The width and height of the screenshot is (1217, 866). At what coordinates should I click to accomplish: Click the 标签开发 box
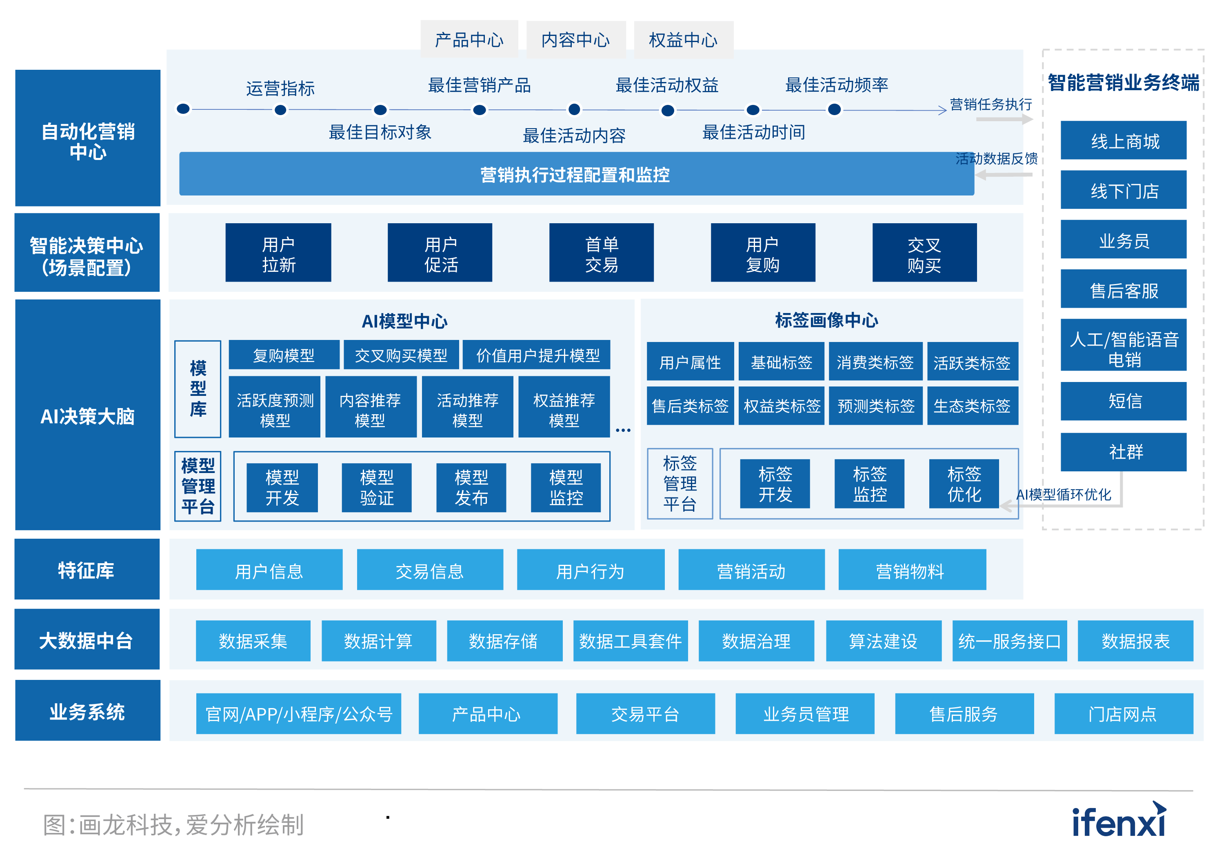[775, 483]
